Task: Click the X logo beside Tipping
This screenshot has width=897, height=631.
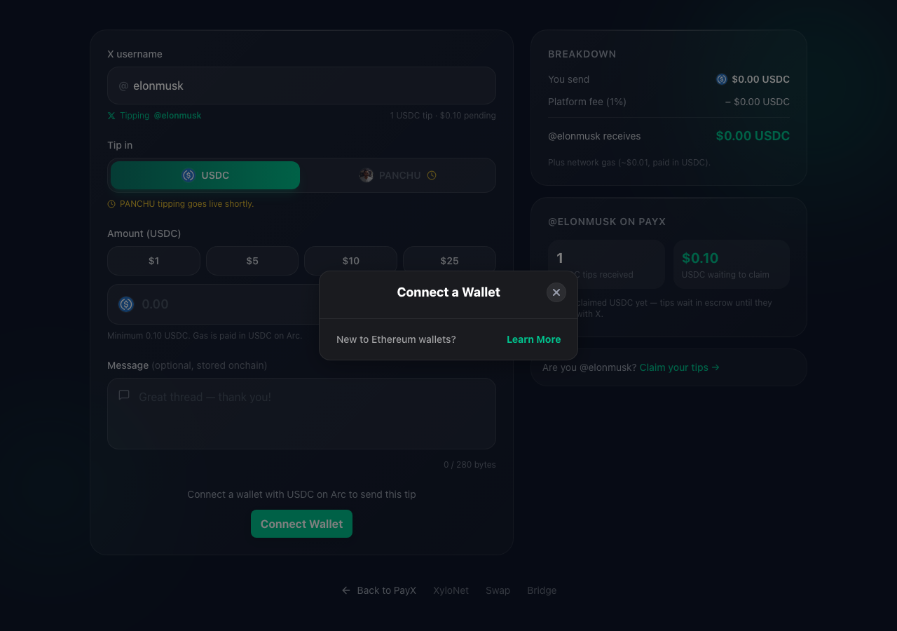Action: (111, 116)
